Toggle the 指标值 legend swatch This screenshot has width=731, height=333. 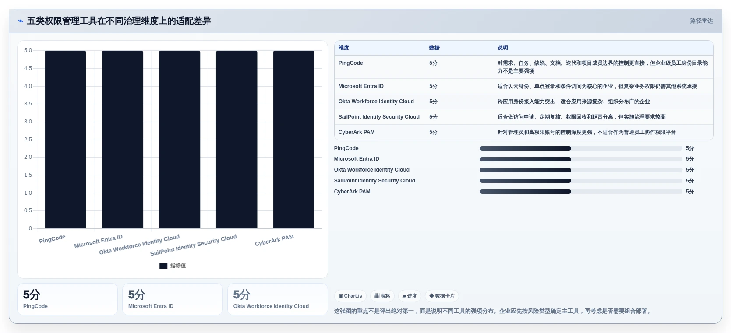tap(163, 266)
